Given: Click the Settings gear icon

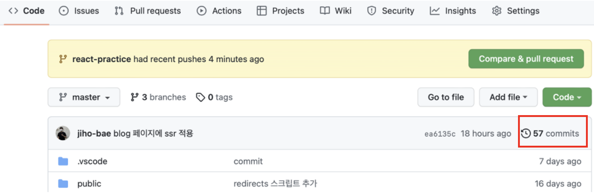Looking at the screenshot, I should (x=497, y=11).
